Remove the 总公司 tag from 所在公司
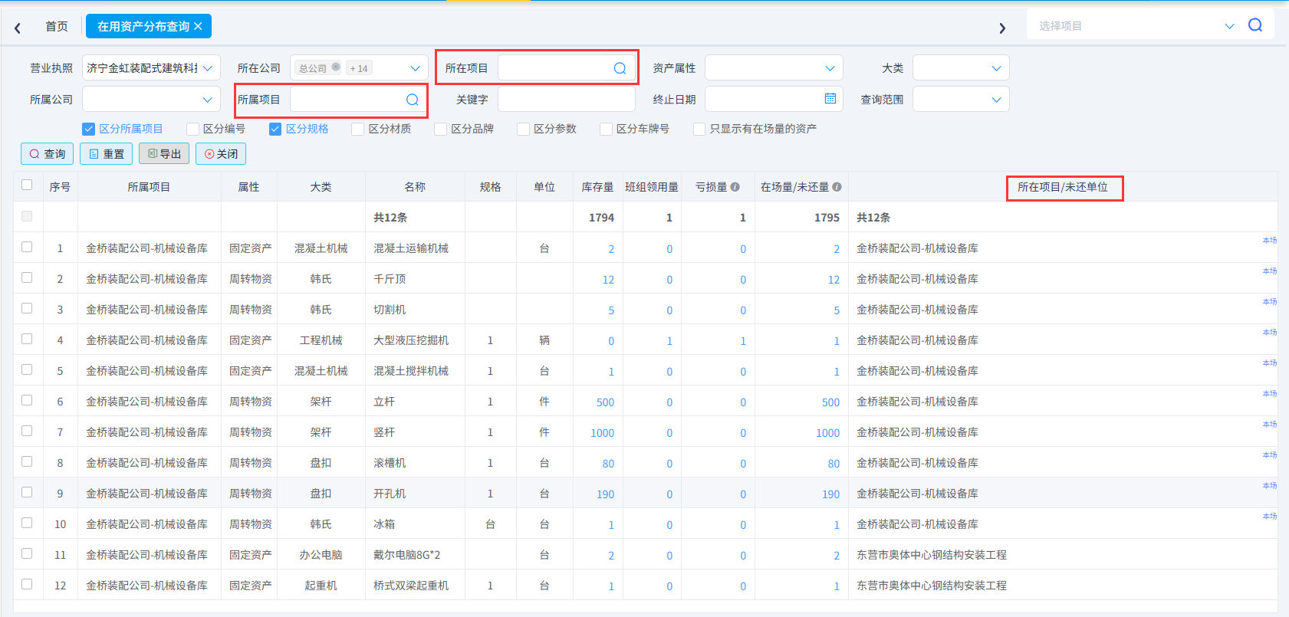The height and width of the screenshot is (617, 1289). click(336, 67)
